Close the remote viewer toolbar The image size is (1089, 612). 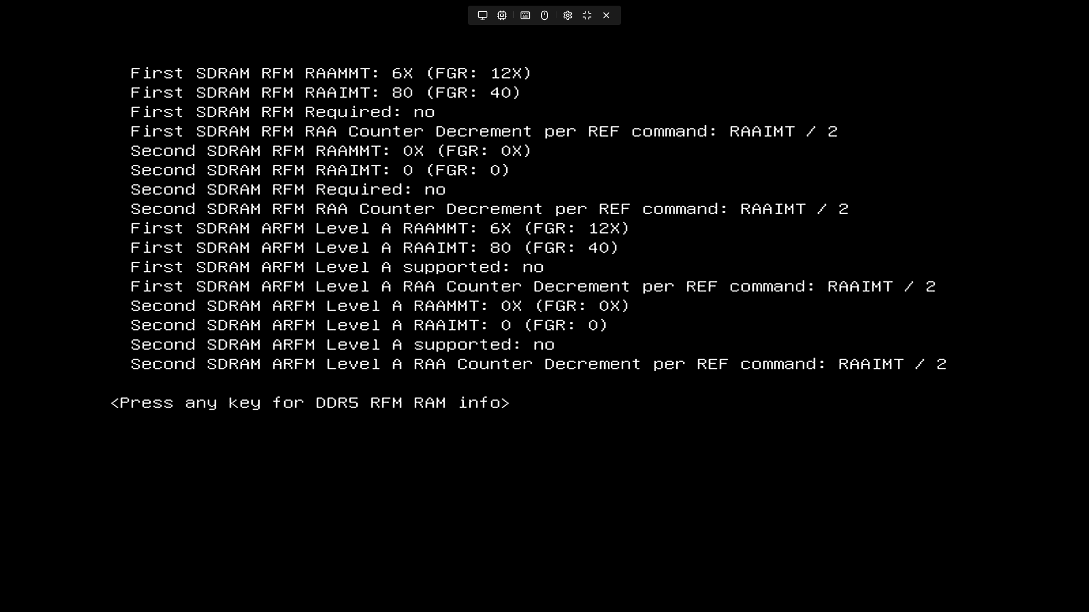pyautogui.click(x=606, y=15)
